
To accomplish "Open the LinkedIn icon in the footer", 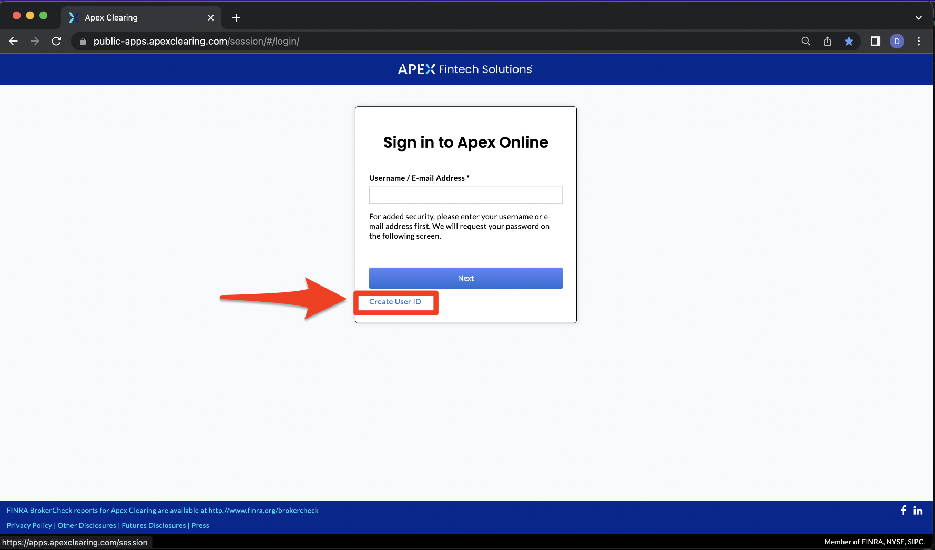I will click(918, 510).
